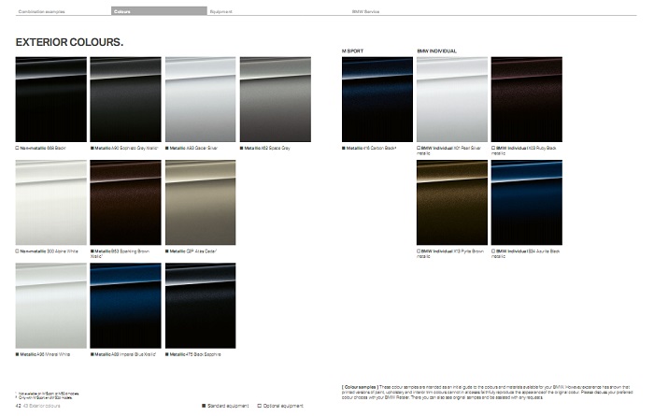Pick the Space Grey metallic swatch

(276, 99)
